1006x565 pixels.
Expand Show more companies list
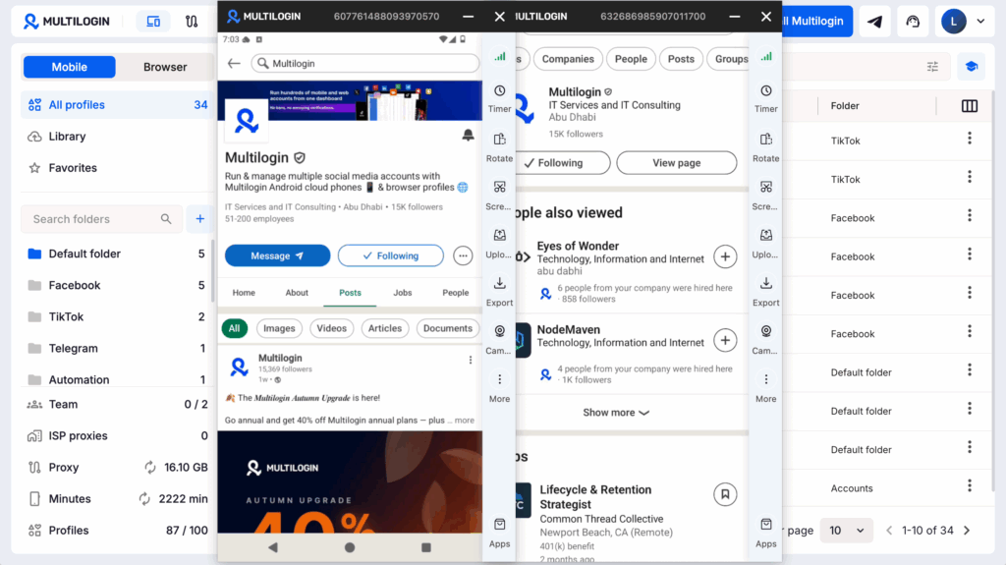tap(615, 412)
